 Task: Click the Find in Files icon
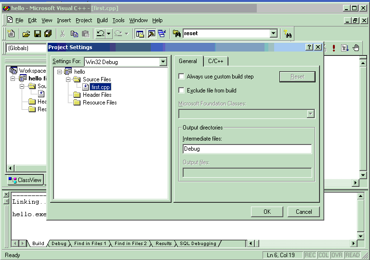tap(176, 34)
